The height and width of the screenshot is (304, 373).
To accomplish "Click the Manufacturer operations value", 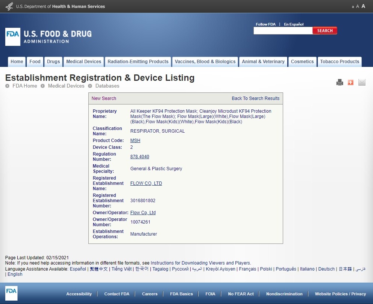I will click(143, 234).
